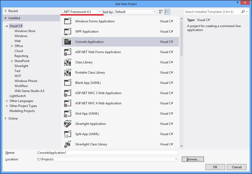Expand the Other Languages node
Image resolution: width=252 pixels, height=174 pixels.
click(7, 101)
